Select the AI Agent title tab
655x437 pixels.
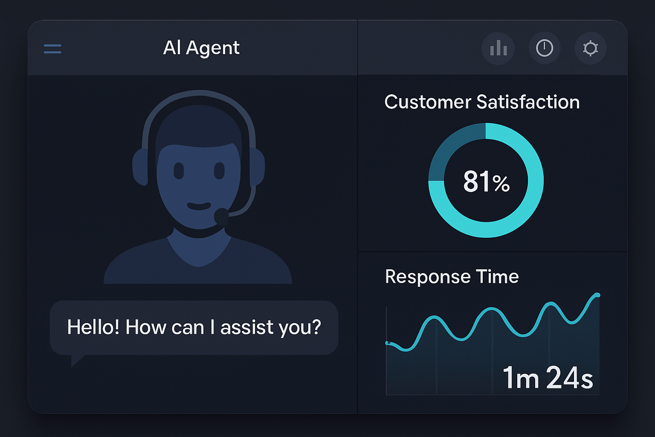pyautogui.click(x=201, y=48)
